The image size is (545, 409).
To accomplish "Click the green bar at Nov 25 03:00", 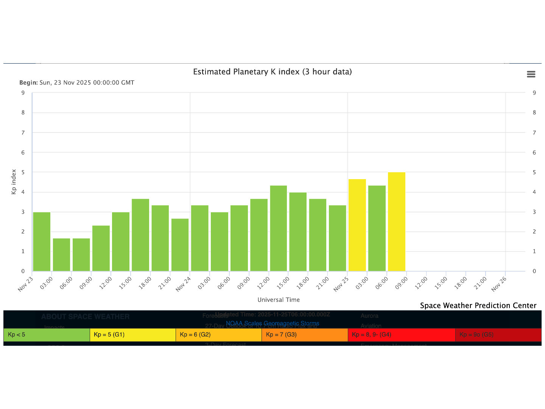I will (x=377, y=228).
